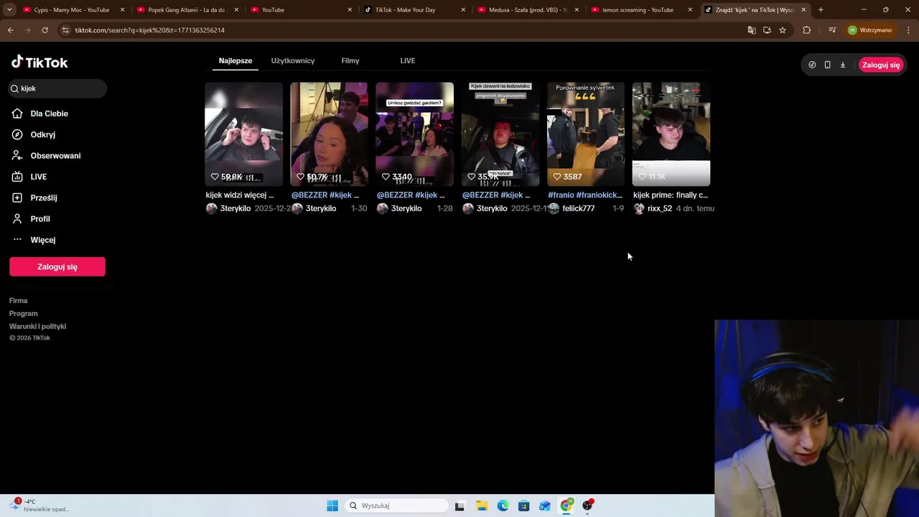Open Chrome three-dot menu
This screenshot has width=919, height=517.
coord(908,30)
